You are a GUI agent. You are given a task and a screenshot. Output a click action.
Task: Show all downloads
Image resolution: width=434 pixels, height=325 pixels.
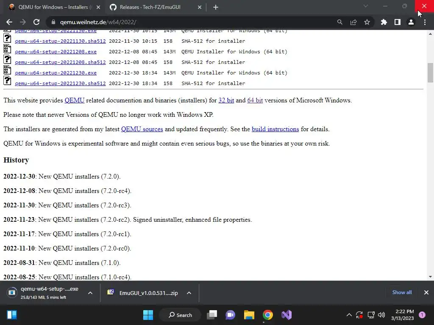[x=402, y=292]
